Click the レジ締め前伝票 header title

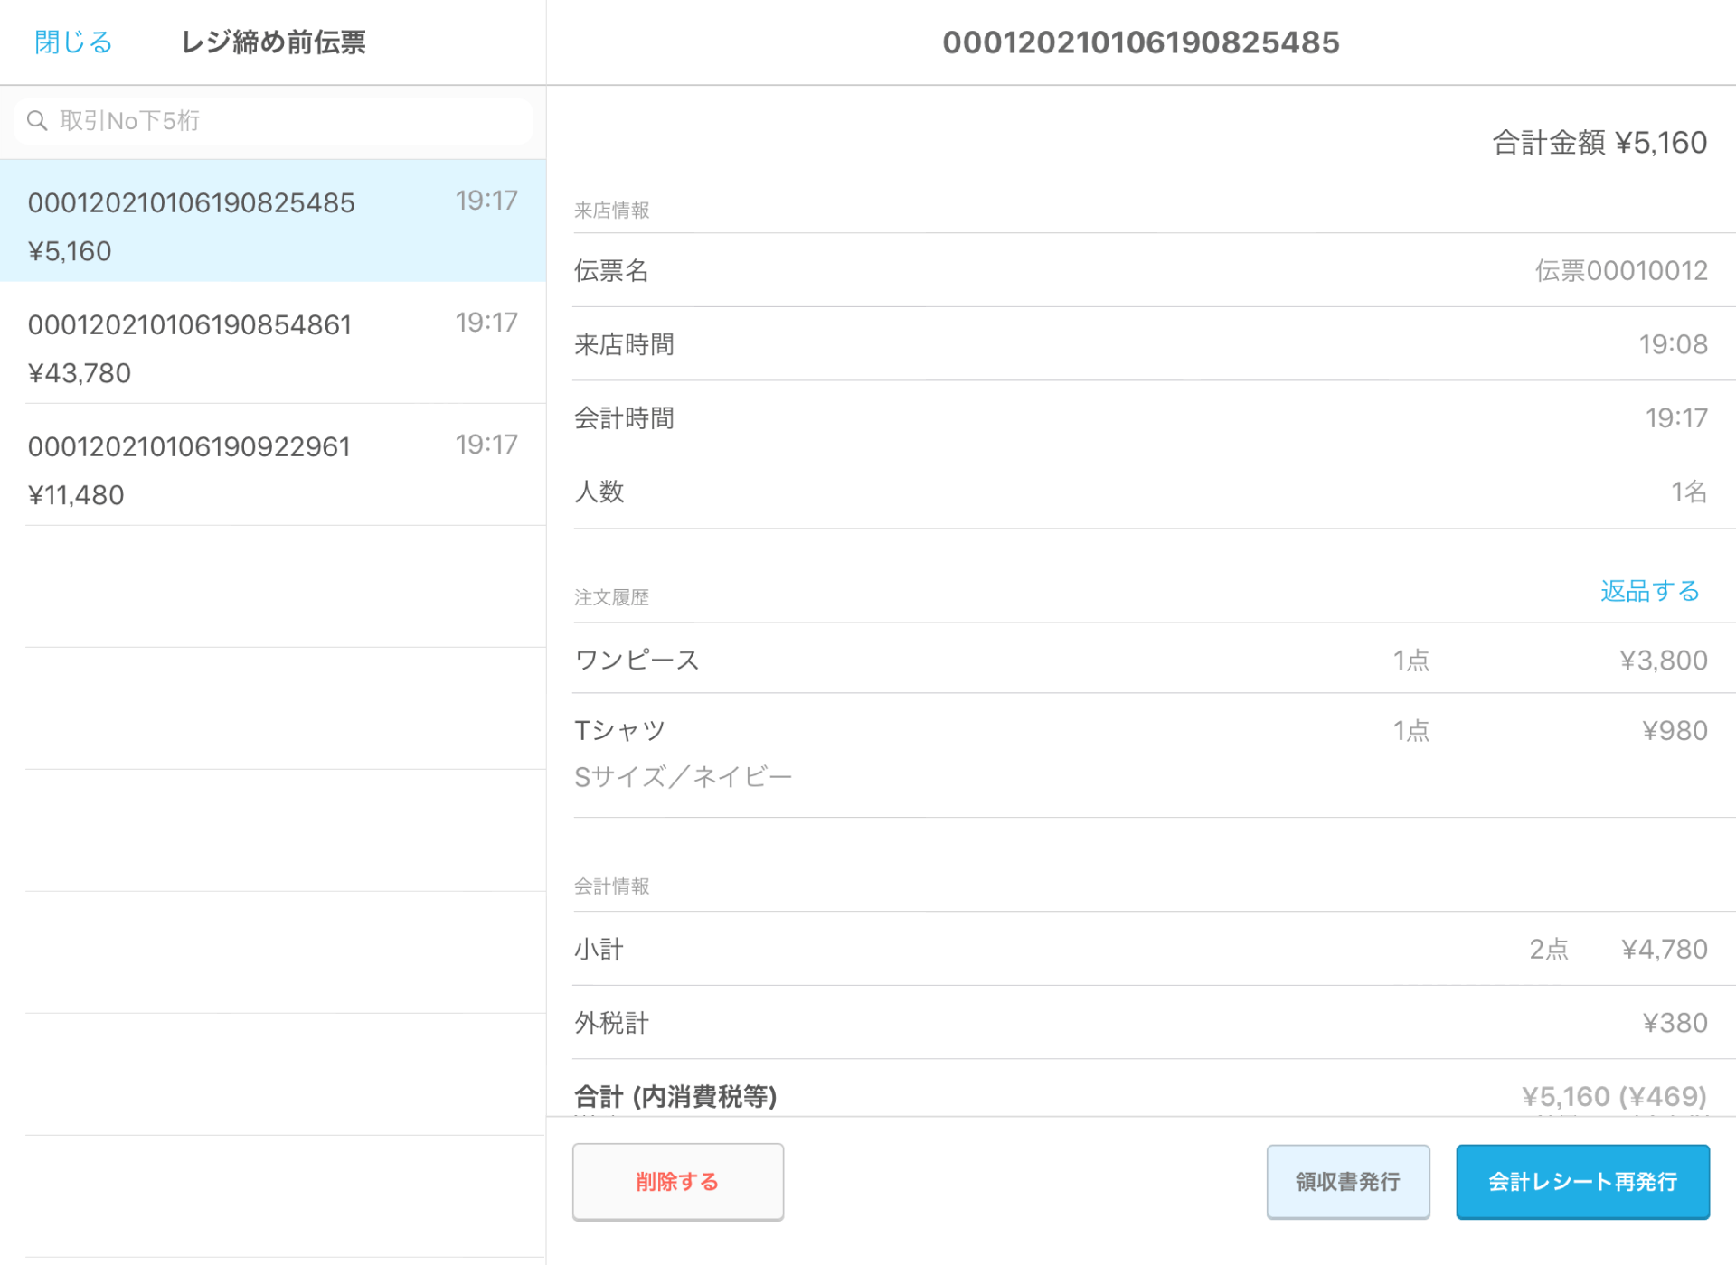click(274, 42)
